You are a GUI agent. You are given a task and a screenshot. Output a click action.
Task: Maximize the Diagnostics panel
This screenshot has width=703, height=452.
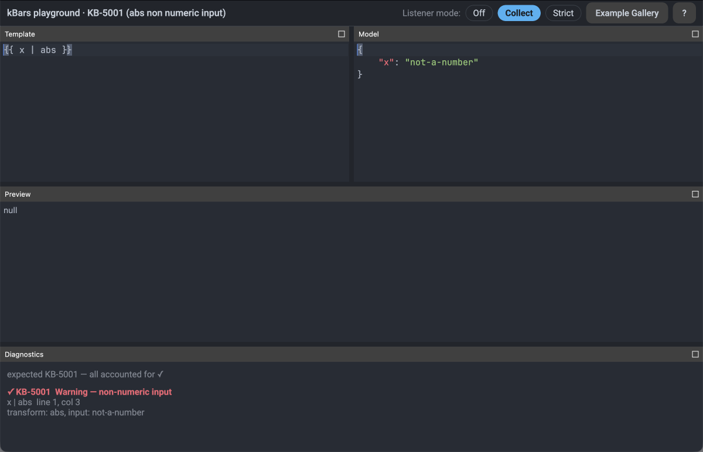695,354
